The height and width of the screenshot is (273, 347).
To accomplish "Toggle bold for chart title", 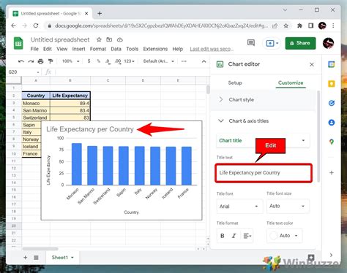I will [x=223, y=236].
